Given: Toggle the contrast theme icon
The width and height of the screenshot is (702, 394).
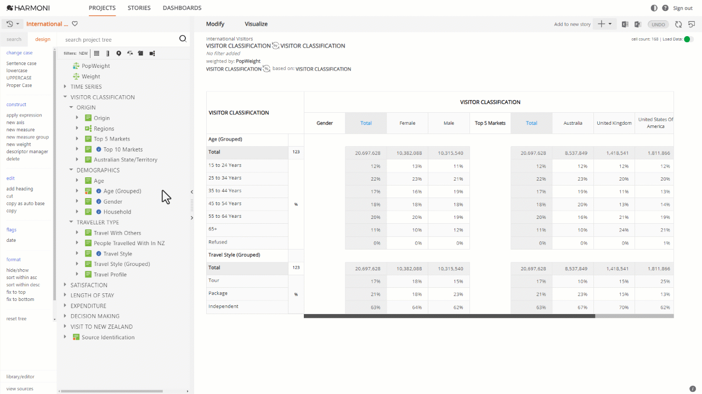Looking at the screenshot, I should coord(654,8).
